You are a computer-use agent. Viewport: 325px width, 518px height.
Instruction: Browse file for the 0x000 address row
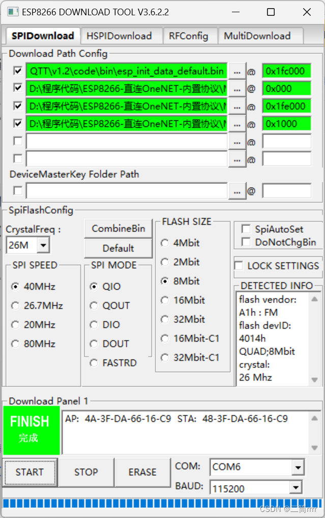pyautogui.click(x=237, y=89)
